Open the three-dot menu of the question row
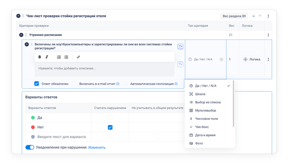Screen dimensions: 288x167 click(x=268, y=59)
